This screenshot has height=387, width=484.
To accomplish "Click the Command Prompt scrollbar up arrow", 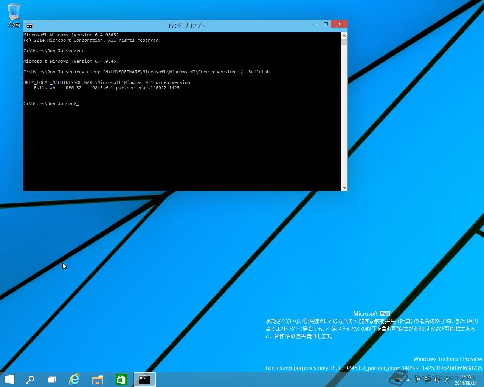I will pyautogui.click(x=344, y=35).
